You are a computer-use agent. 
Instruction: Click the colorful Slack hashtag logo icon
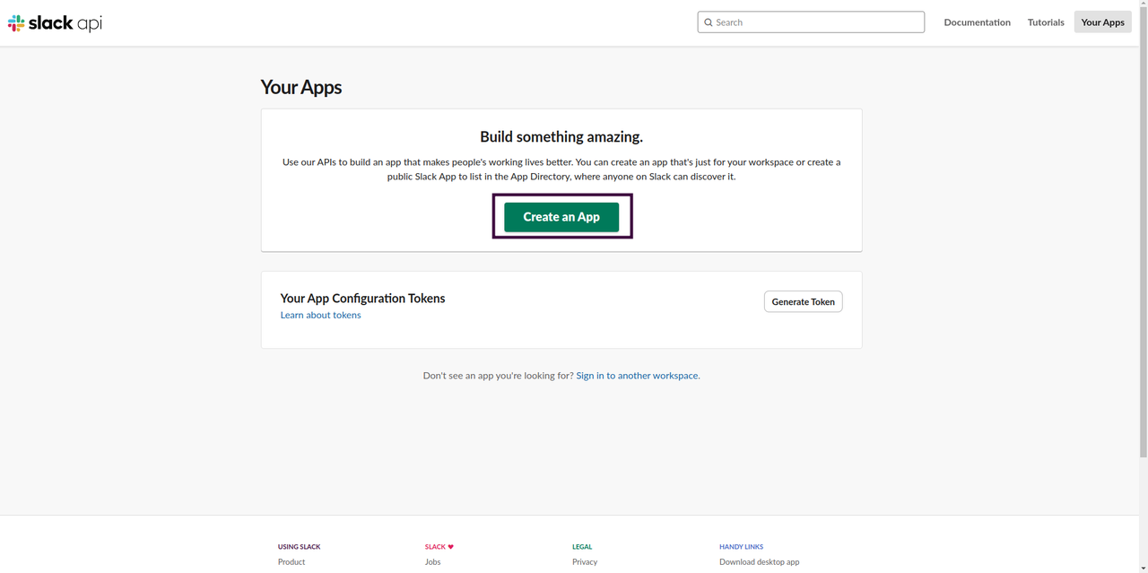pyautogui.click(x=16, y=23)
